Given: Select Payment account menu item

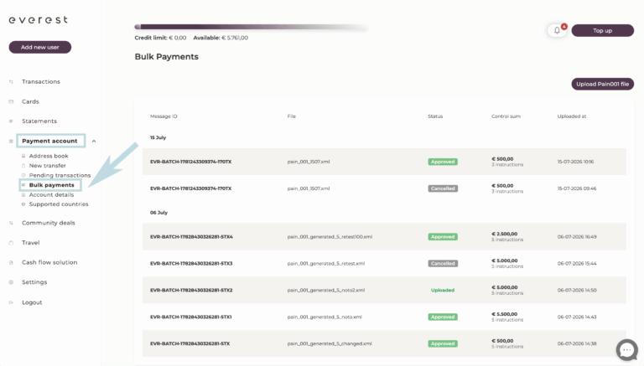Looking at the screenshot, I should coord(49,141).
